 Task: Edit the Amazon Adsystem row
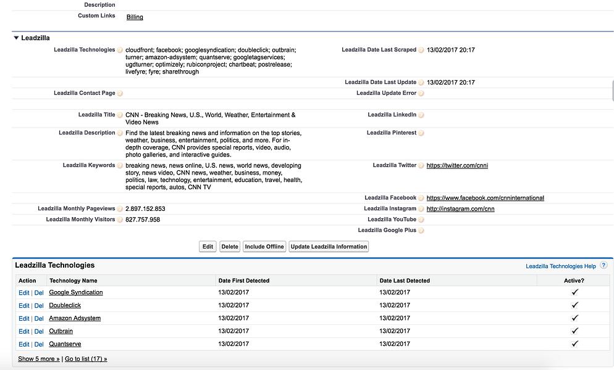click(x=24, y=318)
